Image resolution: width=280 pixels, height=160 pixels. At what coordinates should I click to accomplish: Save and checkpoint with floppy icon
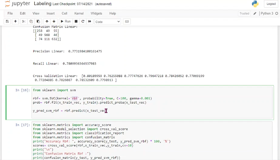[7, 21]
